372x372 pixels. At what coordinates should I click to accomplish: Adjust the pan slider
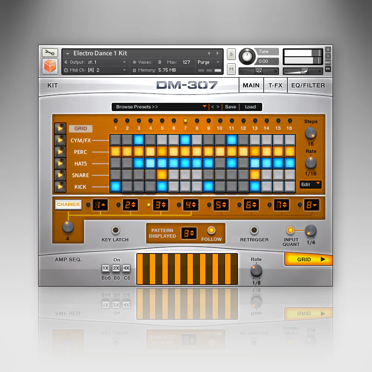pyautogui.click(x=259, y=71)
